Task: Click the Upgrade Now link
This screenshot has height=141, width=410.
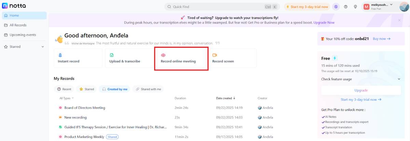Action: [324, 22]
